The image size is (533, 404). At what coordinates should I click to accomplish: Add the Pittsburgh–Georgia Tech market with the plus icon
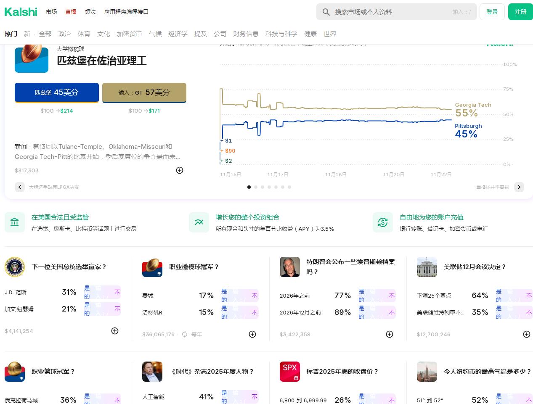(180, 170)
